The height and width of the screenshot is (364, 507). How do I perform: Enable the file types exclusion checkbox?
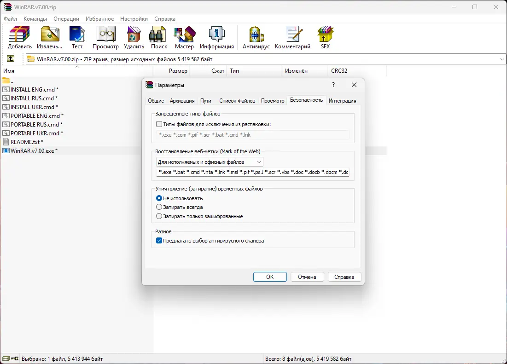click(159, 124)
